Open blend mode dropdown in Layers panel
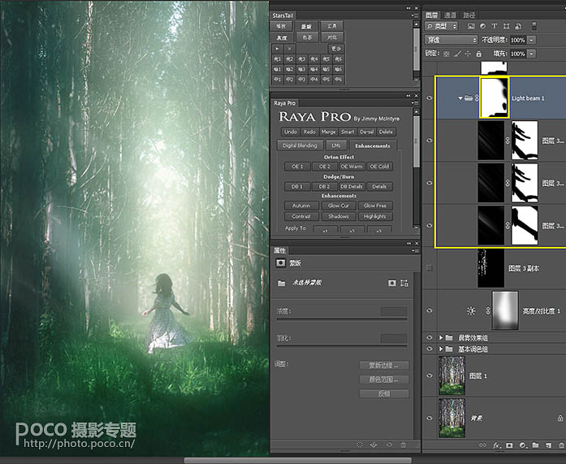 (x=452, y=40)
